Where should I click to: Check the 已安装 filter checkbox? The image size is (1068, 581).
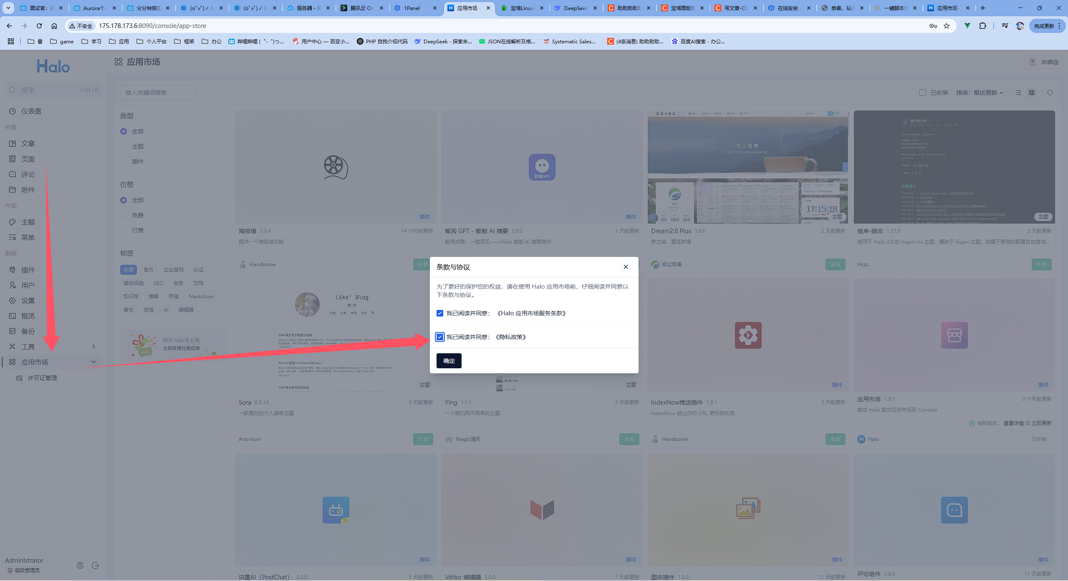pyautogui.click(x=923, y=93)
